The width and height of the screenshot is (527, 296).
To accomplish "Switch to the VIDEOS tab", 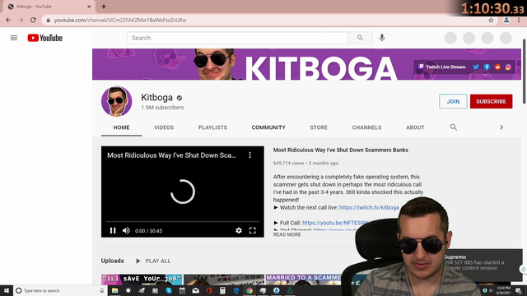I will point(164,127).
